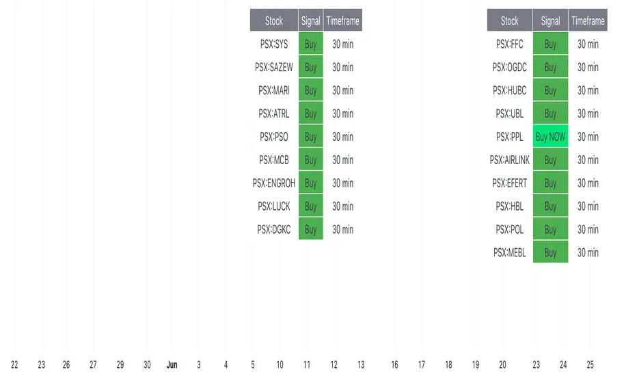The width and height of the screenshot is (637, 376).
Task: Click date 13 on the time axis
Action: click(x=360, y=365)
